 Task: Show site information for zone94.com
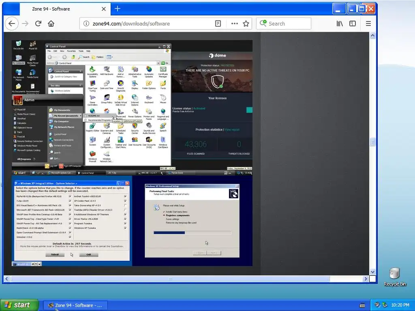[86, 23]
